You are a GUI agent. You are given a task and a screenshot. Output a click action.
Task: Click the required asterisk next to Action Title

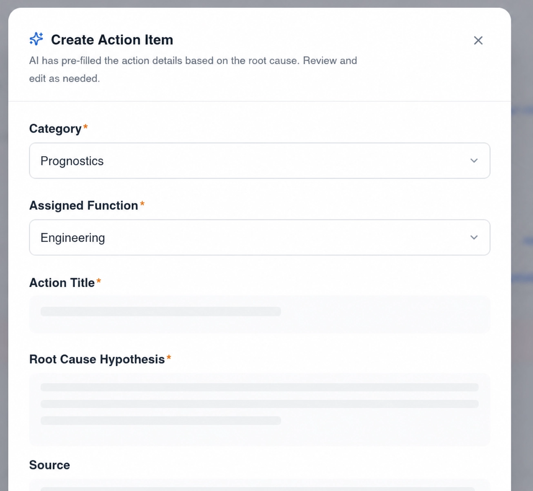(x=98, y=281)
